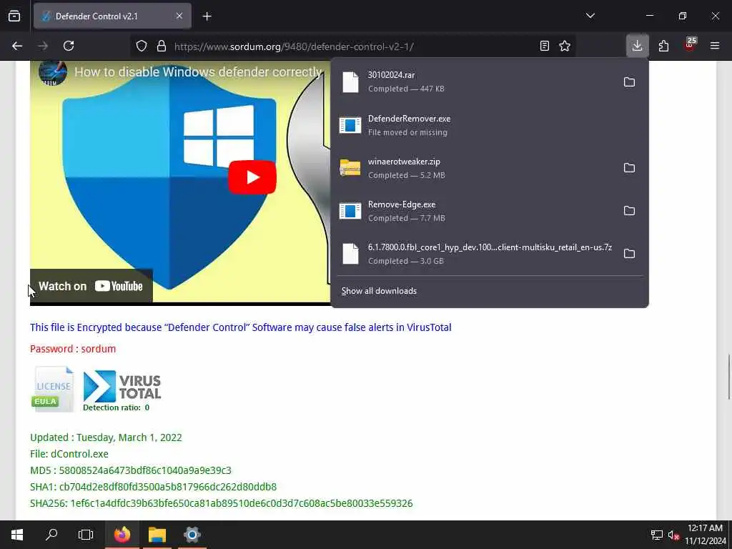Image resolution: width=732 pixels, height=549 pixels.
Task: Open the License EULA icon
Action: coord(53,389)
